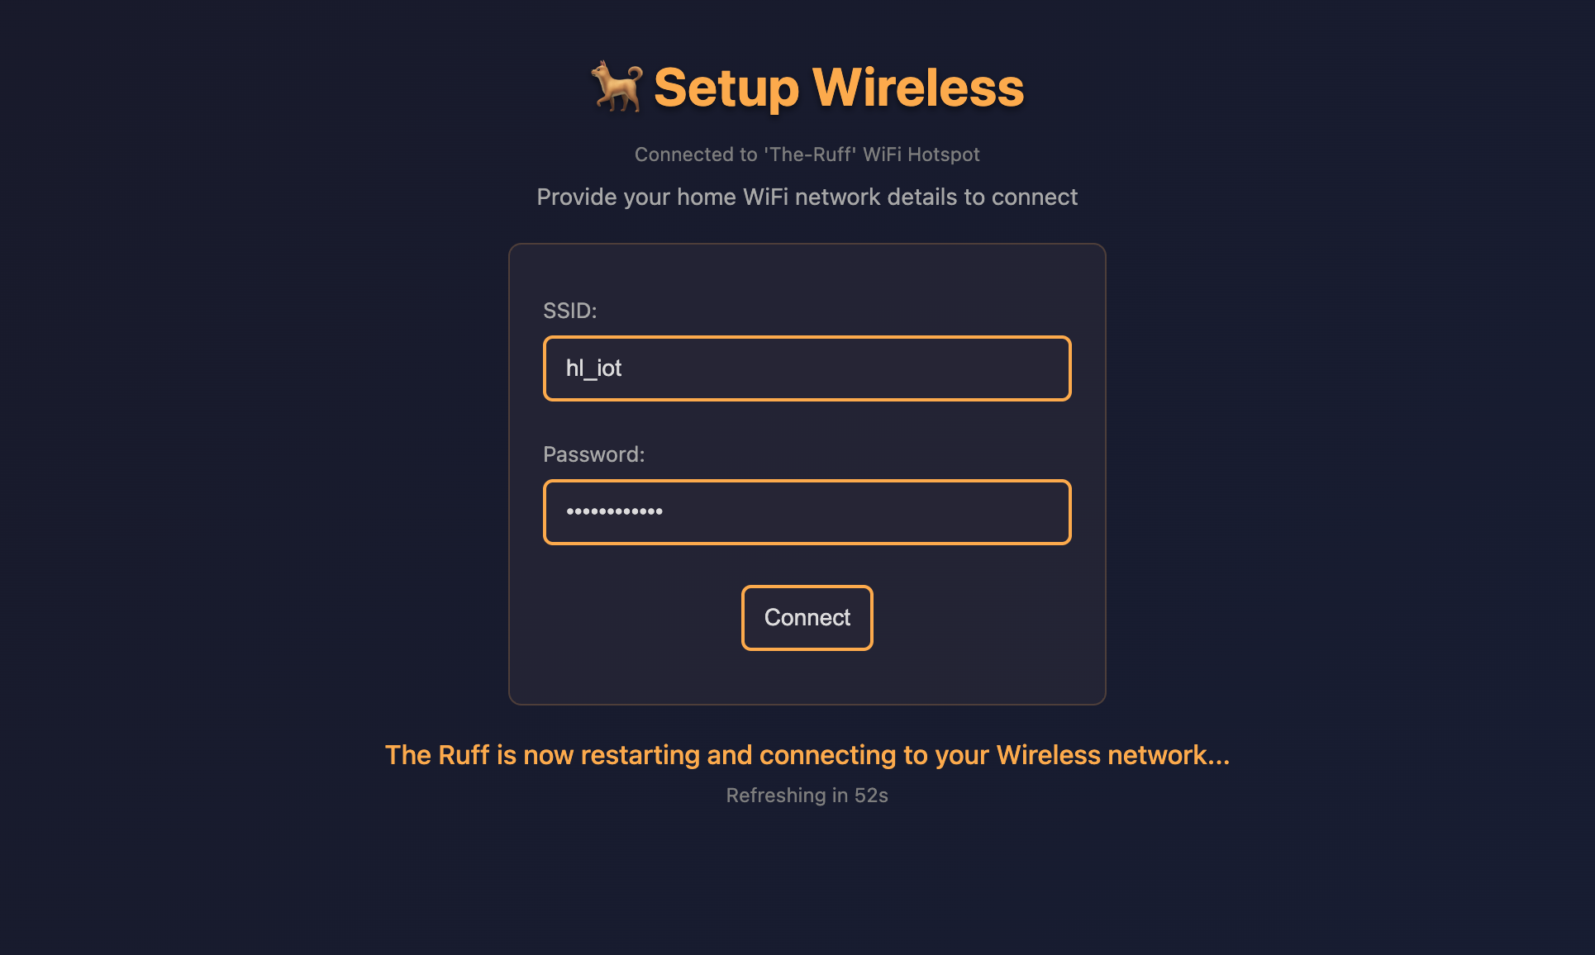Click the 'hl_iot' SSID value text
This screenshot has height=955, width=1595.
[x=594, y=368]
